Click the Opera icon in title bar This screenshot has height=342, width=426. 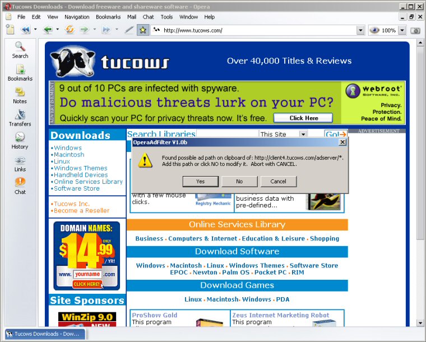click(x=8, y=7)
